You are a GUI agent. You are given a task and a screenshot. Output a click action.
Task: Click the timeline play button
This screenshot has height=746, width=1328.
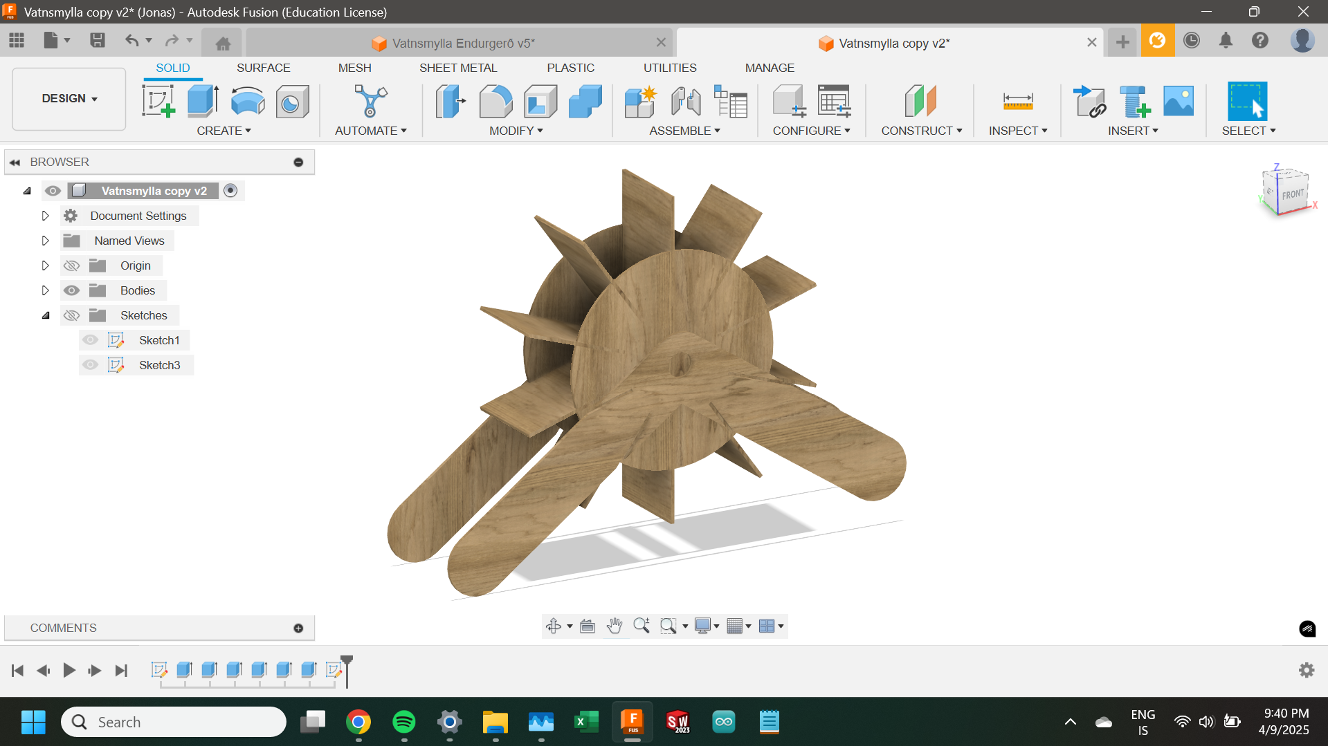click(x=69, y=670)
